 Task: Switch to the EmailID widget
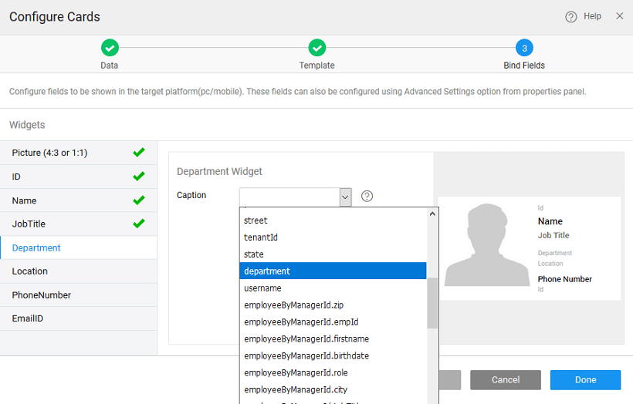[28, 318]
